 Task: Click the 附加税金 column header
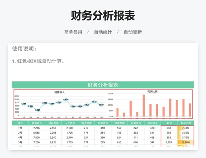(152, 123)
